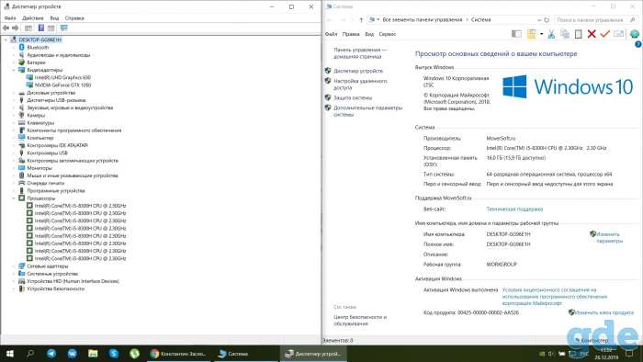Open Настройка удаленного доступа link
Viewport: 643px width, 362px height.
coord(360,85)
